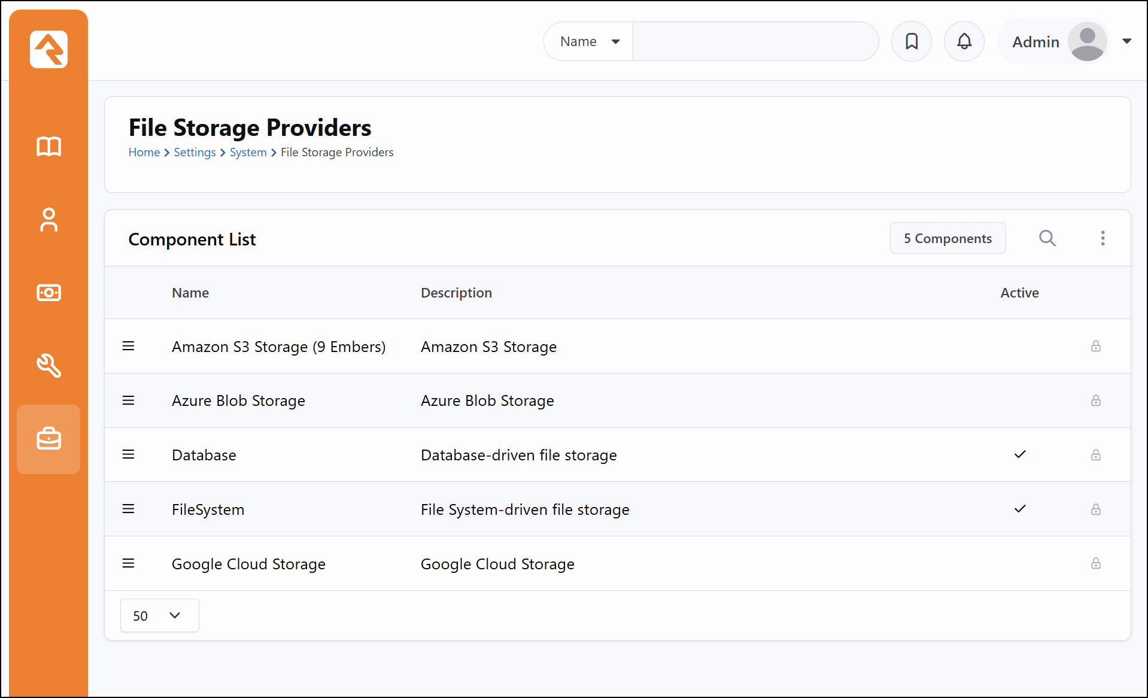
Task: Open the briefcase admin icon in sidebar
Action: coord(48,439)
